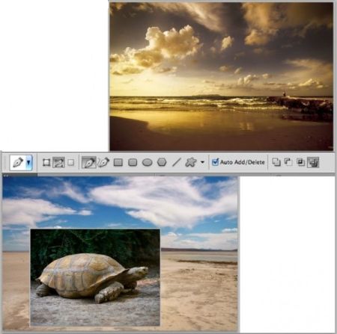Choose the Pen tool in options bar

coord(89,163)
